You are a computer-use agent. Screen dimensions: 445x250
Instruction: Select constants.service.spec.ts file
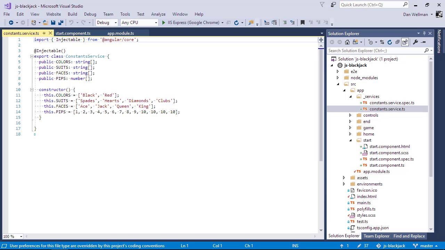[392, 103]
